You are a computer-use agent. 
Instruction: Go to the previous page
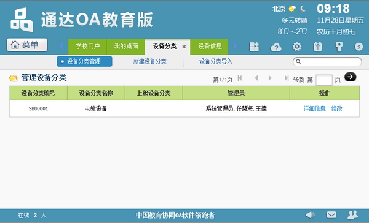pyautogui.click(x=256, y=78)
